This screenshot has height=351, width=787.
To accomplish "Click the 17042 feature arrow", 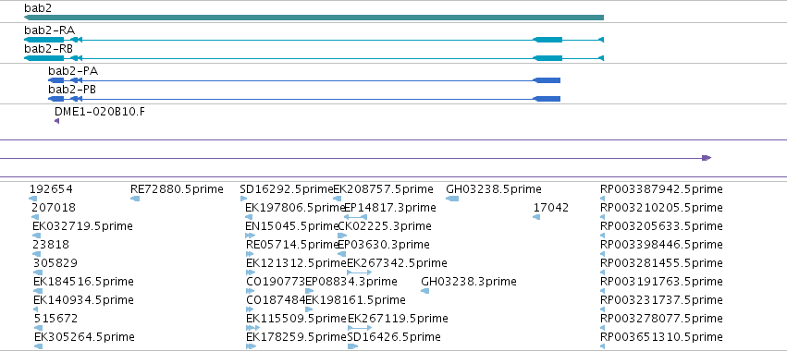I will tap(536, 217).
